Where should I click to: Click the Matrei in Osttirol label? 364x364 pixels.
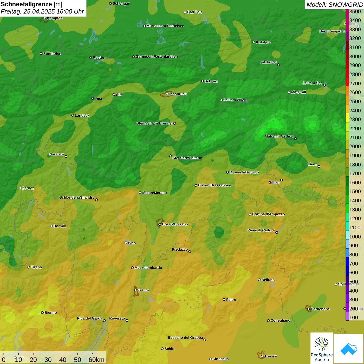[x=279, y=136]
